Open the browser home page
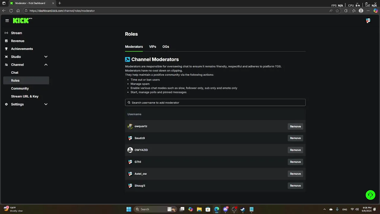The height and width of the screenshot is (214, 380). (18, 11)
